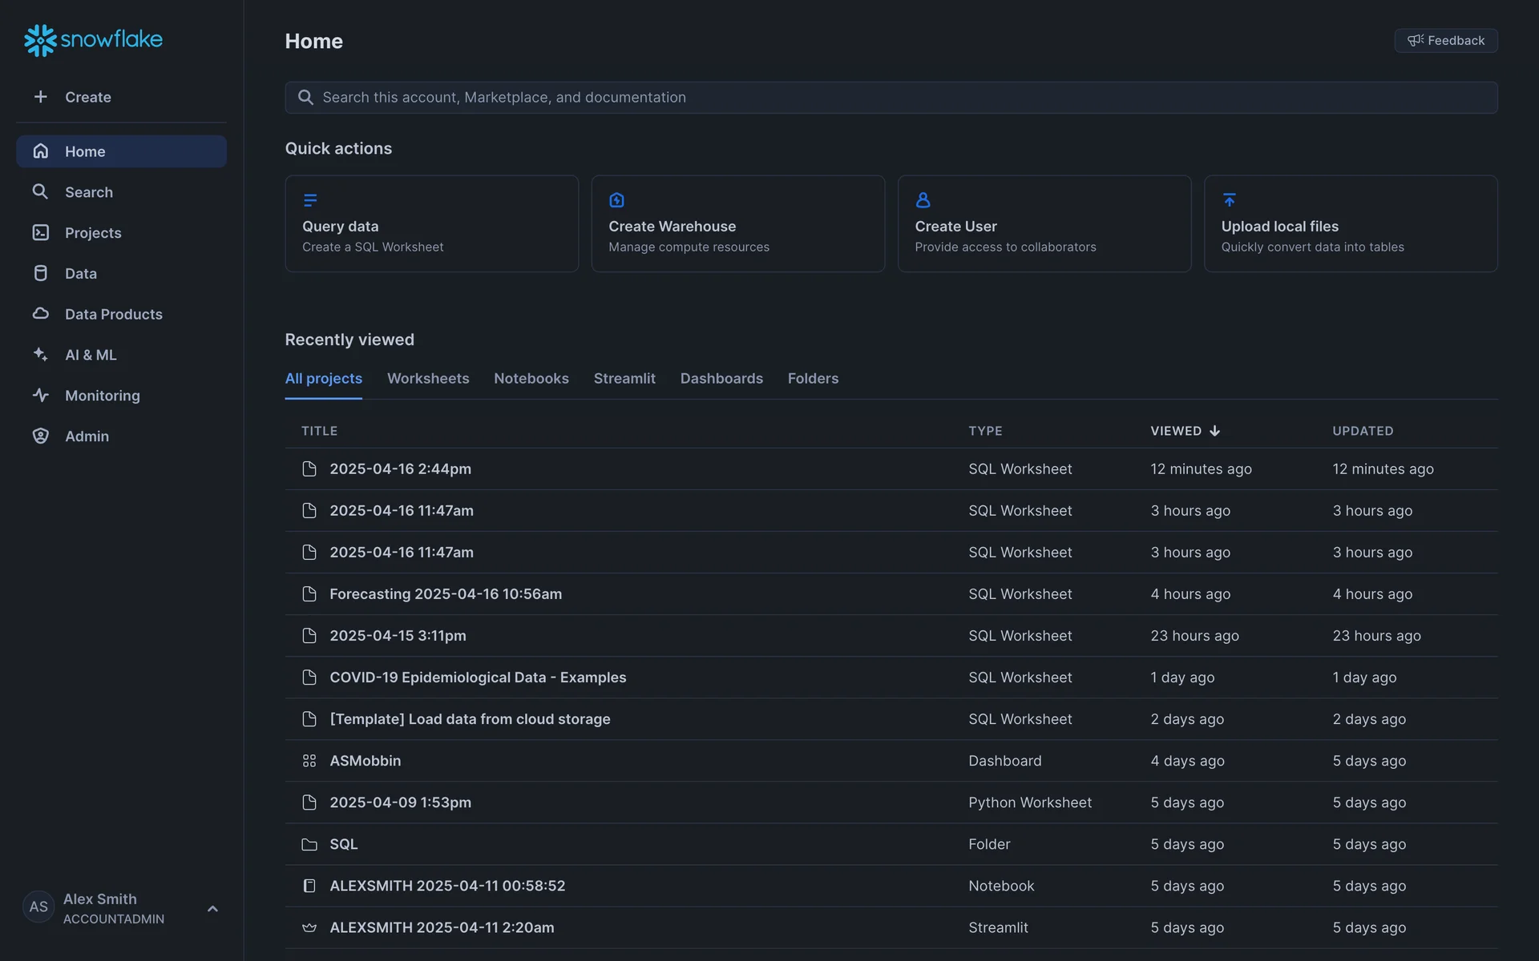
Task: Click the AI & ML sparkle icon
Action: 40,354
